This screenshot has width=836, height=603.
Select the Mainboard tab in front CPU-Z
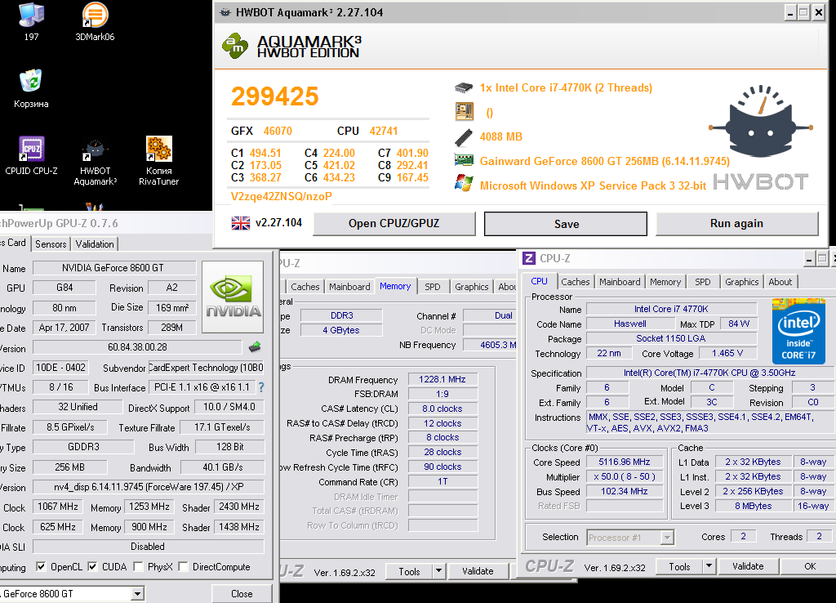620,282
